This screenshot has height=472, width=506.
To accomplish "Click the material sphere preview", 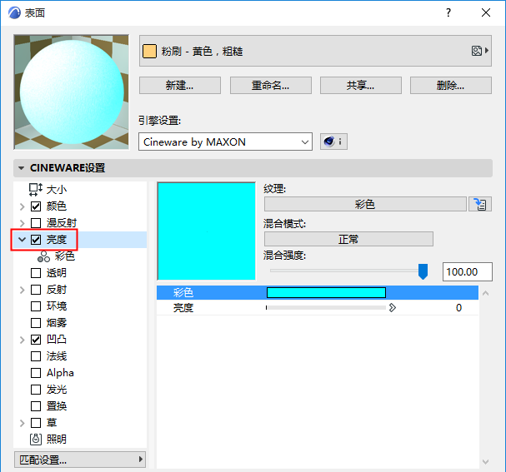I will tap(72, 92).
